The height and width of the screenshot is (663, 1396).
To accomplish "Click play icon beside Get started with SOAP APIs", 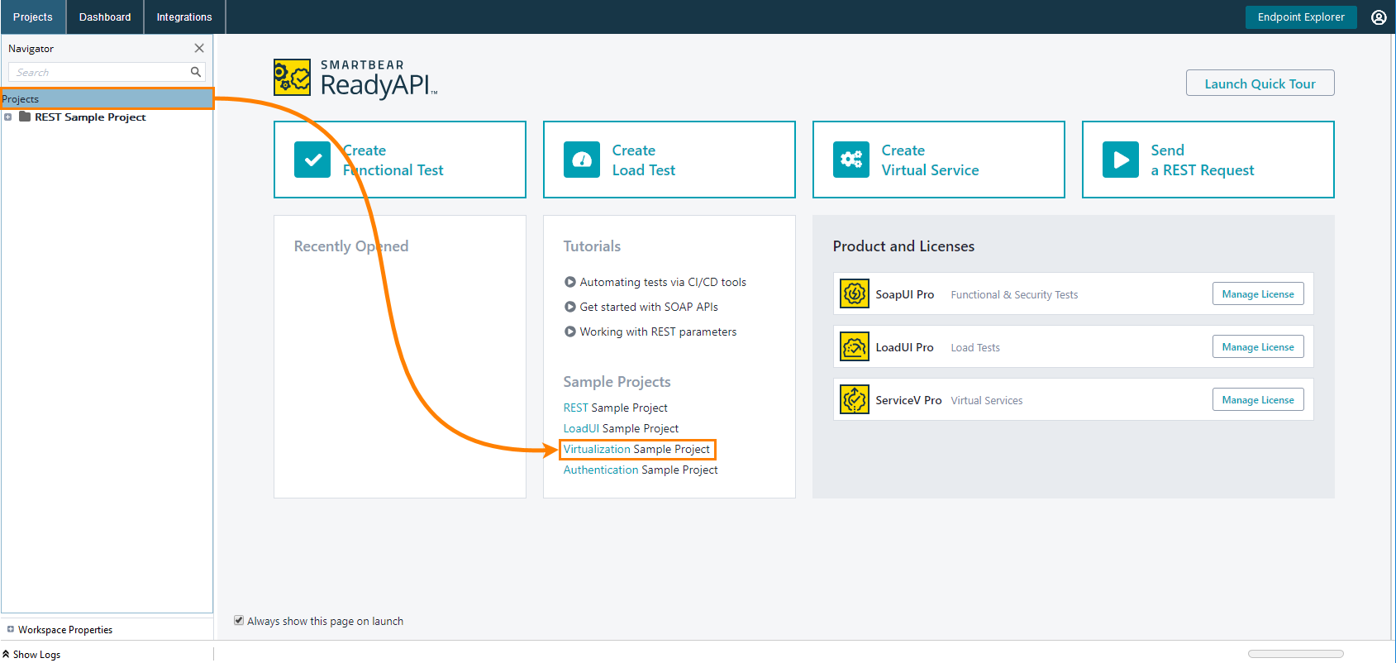I will pos(569,307).
